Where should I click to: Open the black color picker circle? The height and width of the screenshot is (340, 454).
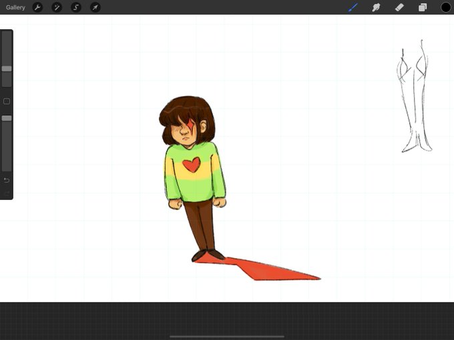tap(446, 7)
